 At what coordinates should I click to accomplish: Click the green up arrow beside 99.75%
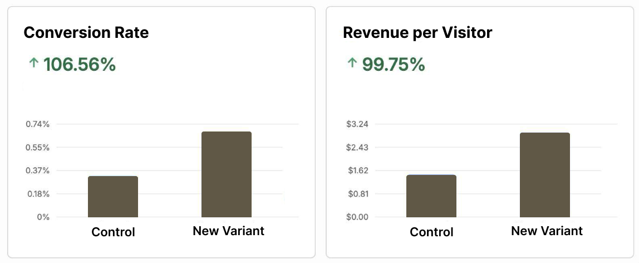pyautogui.click(x=351, y=64)
